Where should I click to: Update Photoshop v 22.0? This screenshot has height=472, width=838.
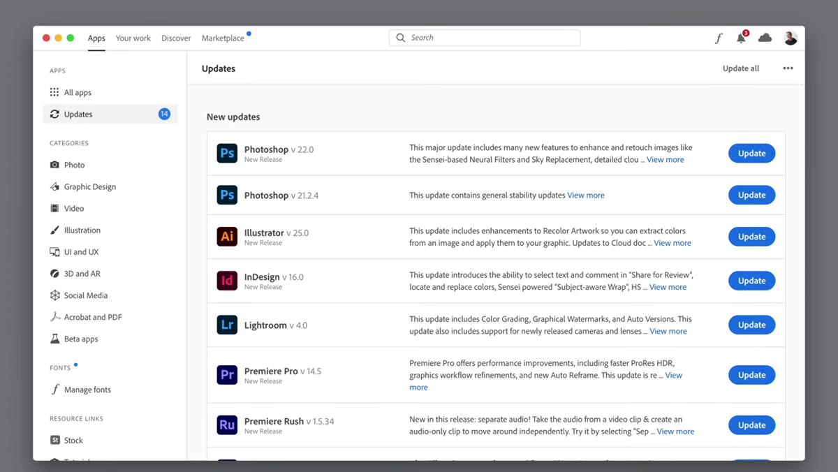point(751,153)
